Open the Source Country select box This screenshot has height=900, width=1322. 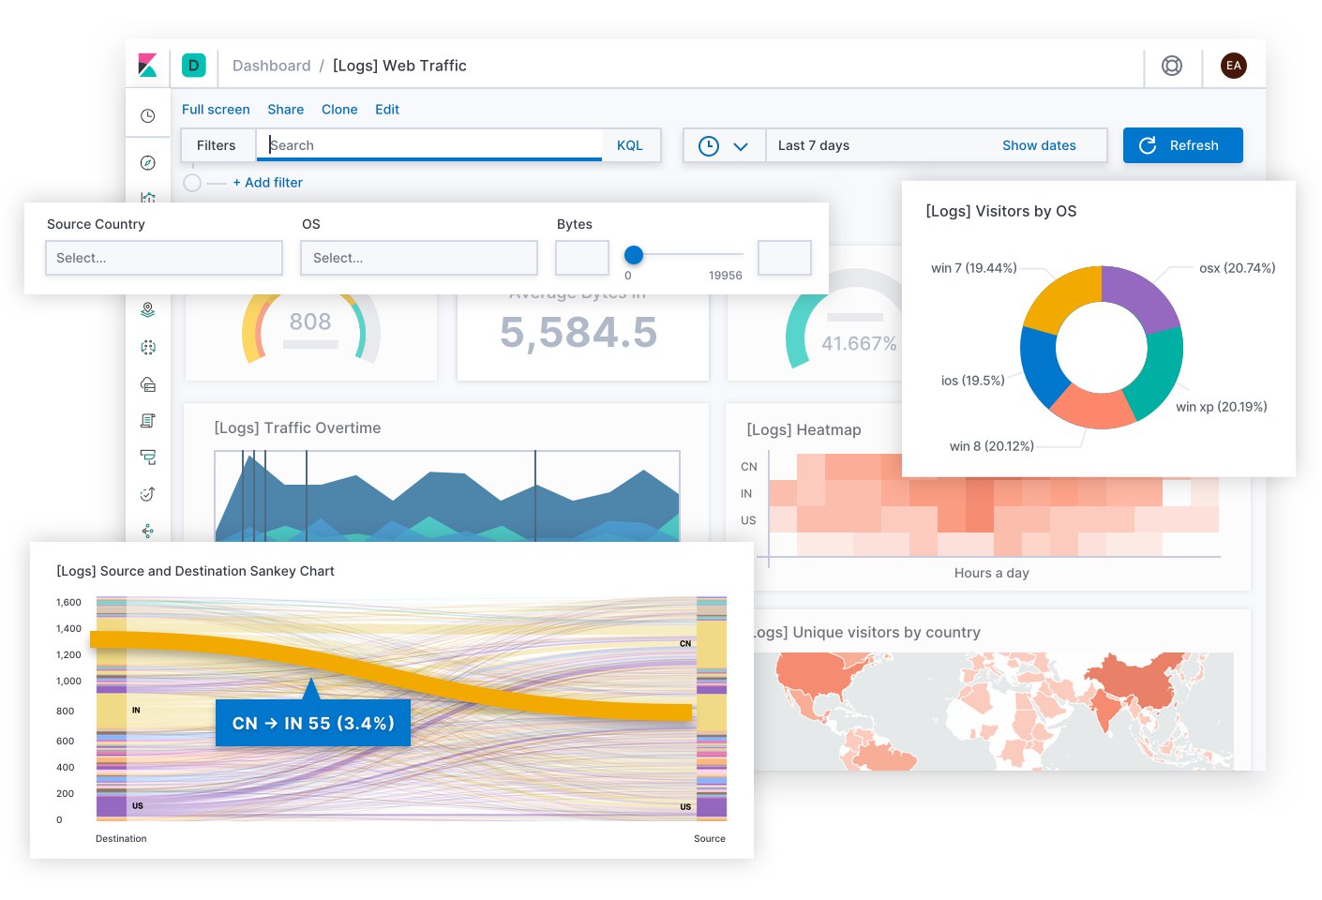[164, 258]
